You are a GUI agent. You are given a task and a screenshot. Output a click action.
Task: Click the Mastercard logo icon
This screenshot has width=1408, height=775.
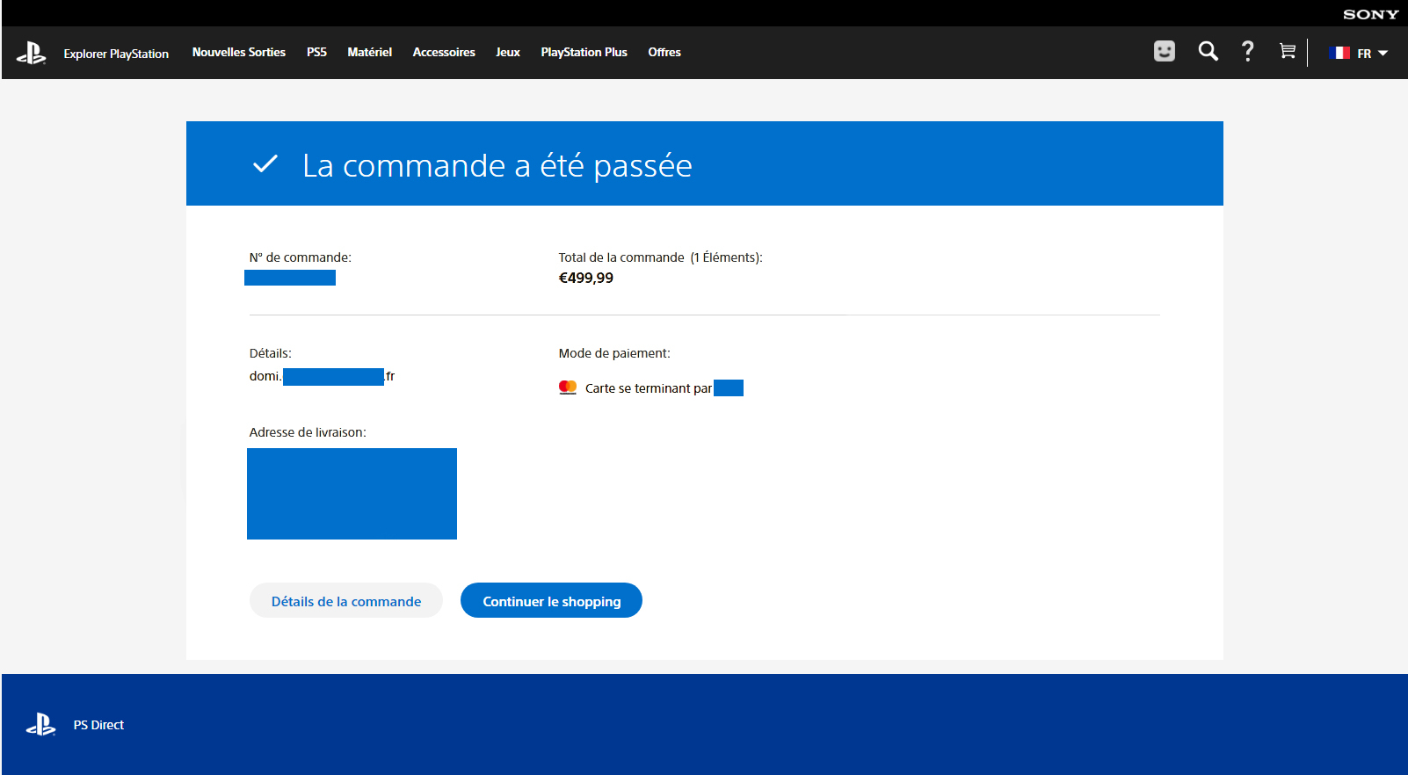pos(568,387)
